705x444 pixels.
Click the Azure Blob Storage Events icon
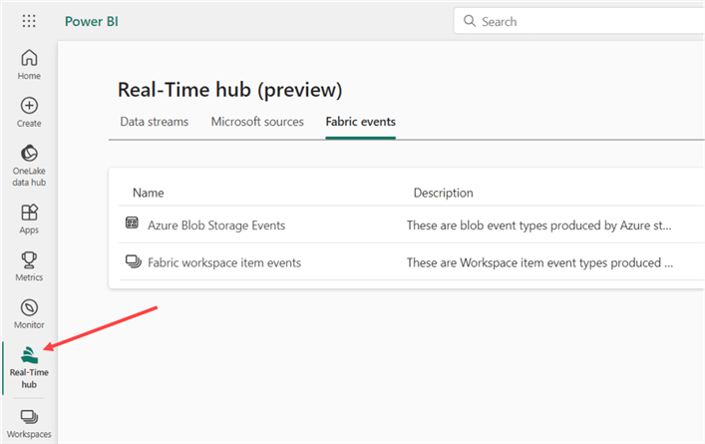click(132, 222)
